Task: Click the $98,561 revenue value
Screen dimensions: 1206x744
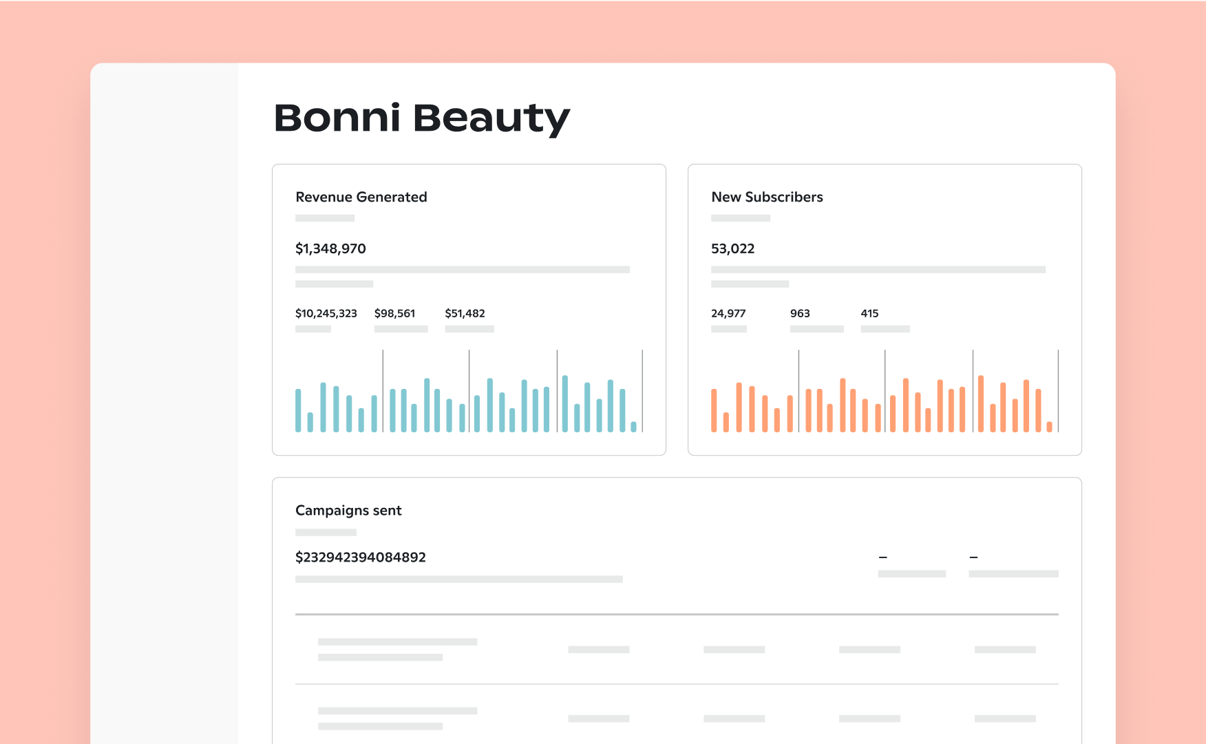Action: (395, 313)
